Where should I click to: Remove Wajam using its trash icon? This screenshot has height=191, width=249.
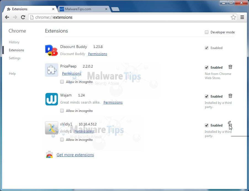(x=230, y=96)
